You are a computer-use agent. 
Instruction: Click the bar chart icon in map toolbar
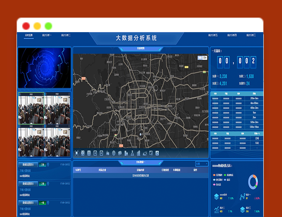(139, 153)
